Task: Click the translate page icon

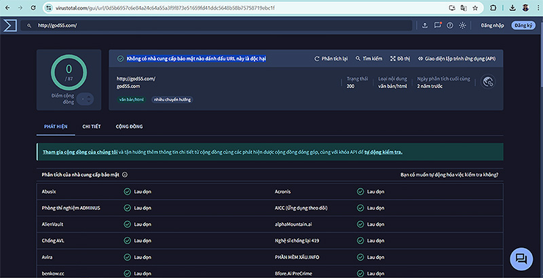Action: (464, 7)
